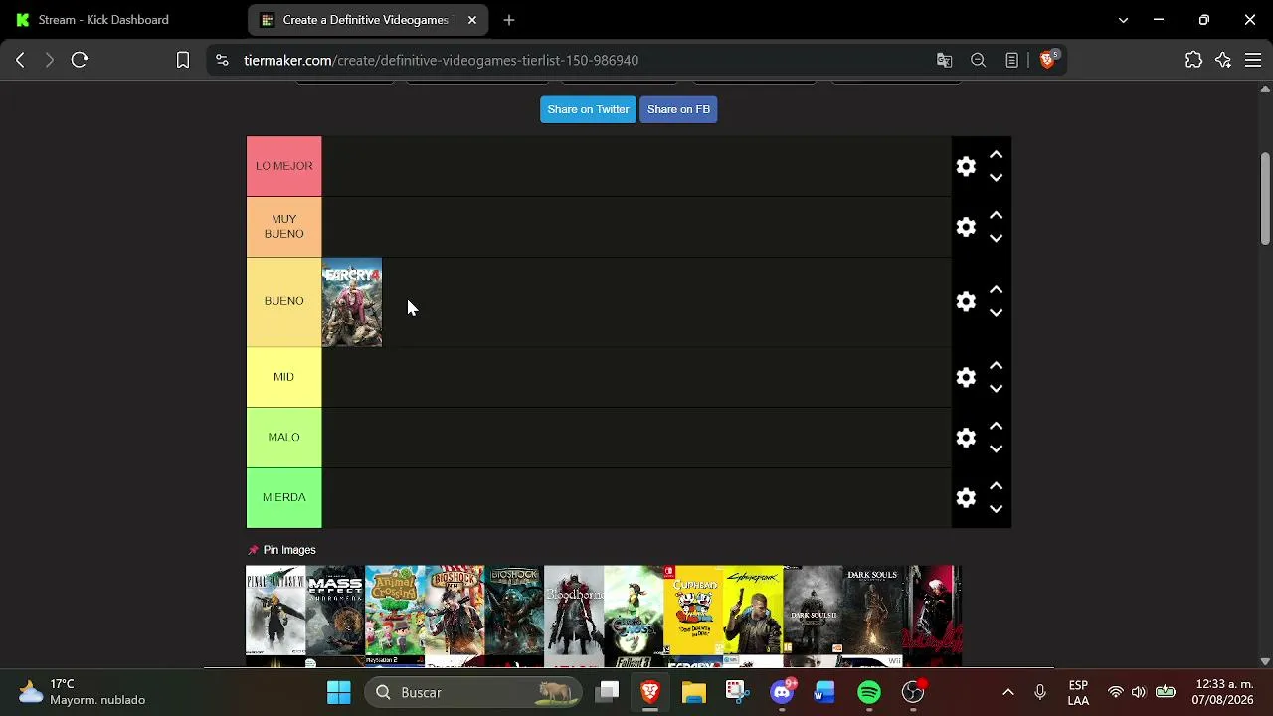The image size is (1273, 716).
Task: Select the Mass Effect Andromeda cover
Action: pyautogui.click(x=335, y=611)
